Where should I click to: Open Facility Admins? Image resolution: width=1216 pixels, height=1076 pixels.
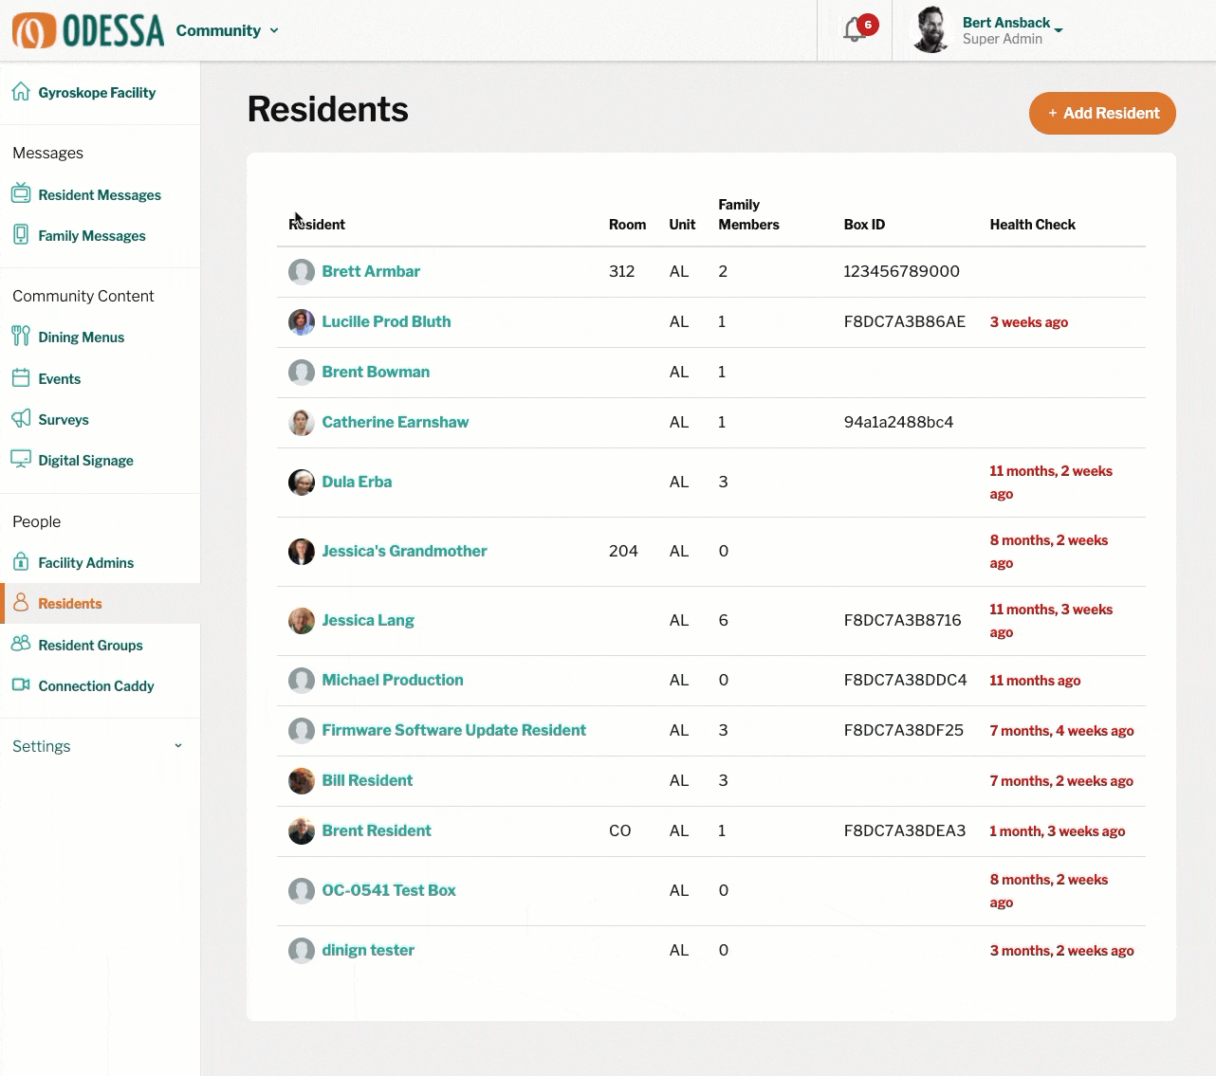[x=86, y=562]
